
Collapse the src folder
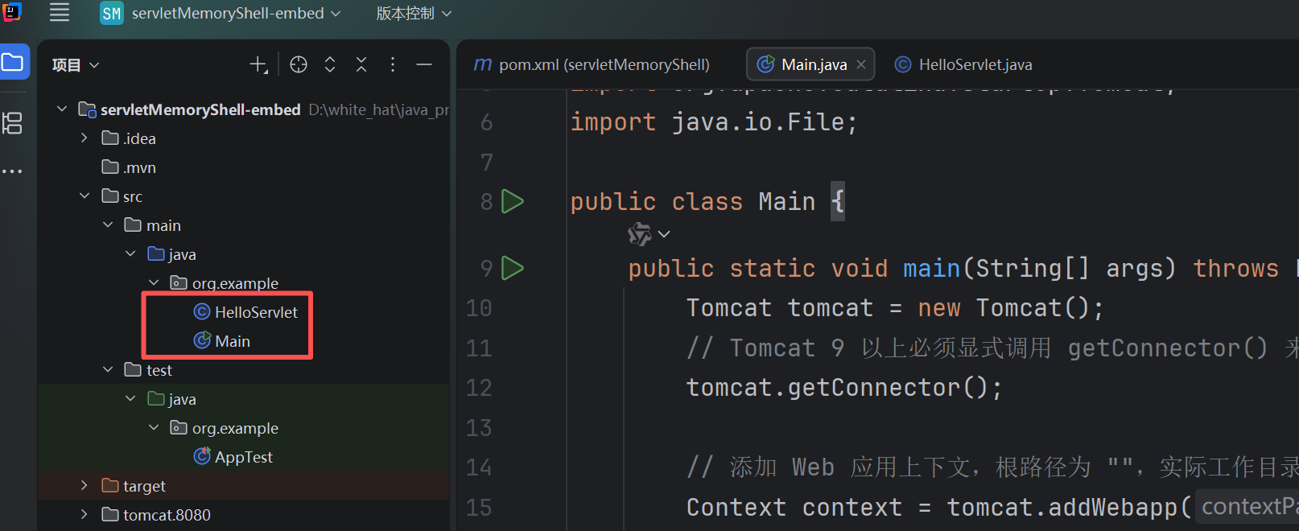[x=85, y=196]
